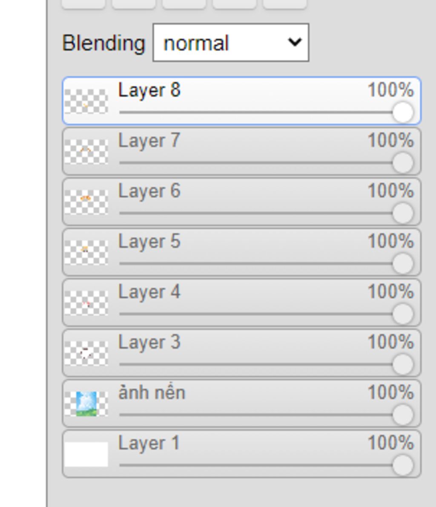
Task: Click the Layer 3 opacity slider handle
Action: [402, 364]
